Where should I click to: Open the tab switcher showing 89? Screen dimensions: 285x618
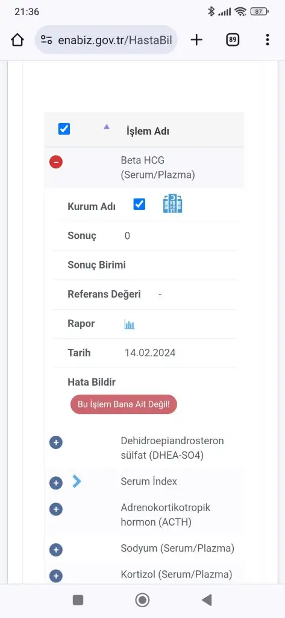point(233,39)
